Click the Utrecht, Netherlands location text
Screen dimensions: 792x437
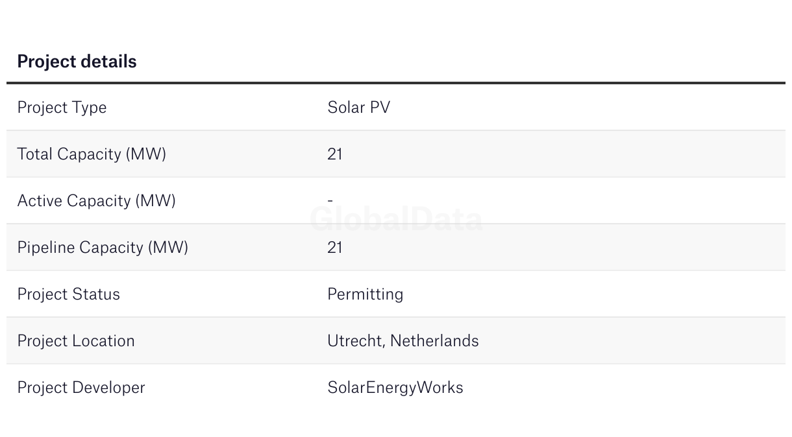(x=403, y=341)
